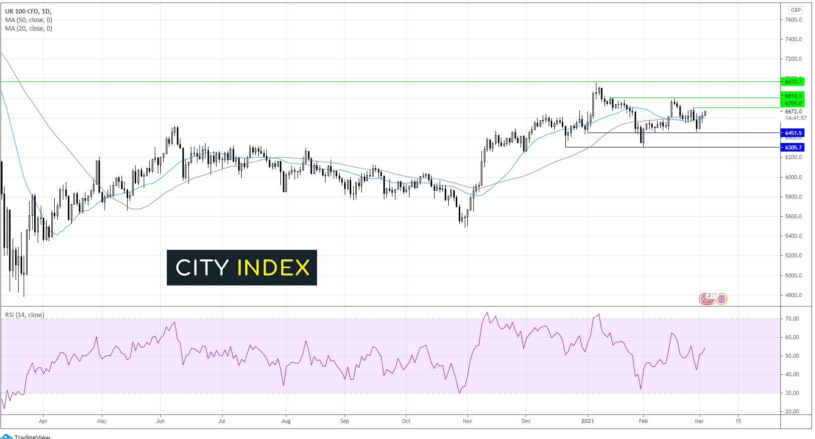Click the 2021 marker on time axis
This screenshot has width=815, height=439.
[587, 421]
